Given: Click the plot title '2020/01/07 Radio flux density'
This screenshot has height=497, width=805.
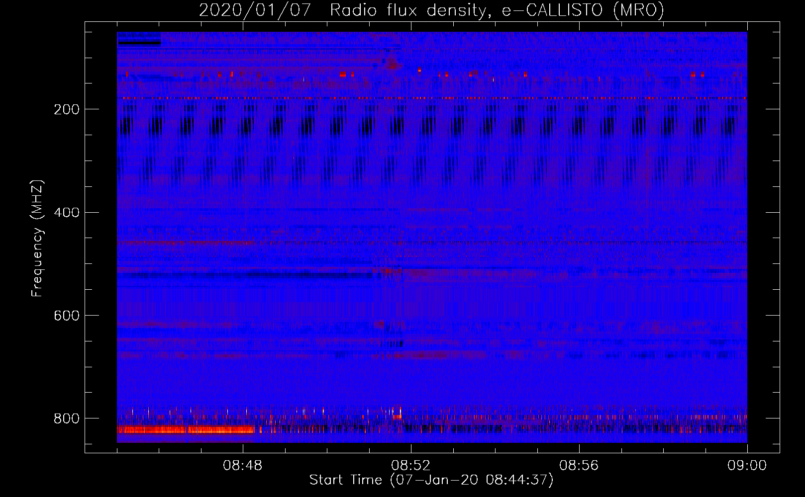Looking at the screenshot, I should click(x=342, y=10).
